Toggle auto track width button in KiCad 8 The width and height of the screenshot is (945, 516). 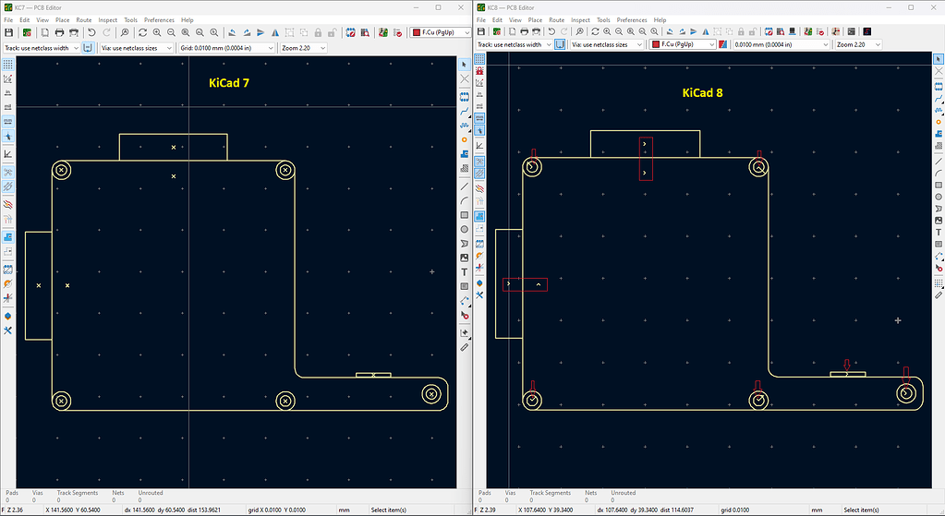click(x=560, y=44)
